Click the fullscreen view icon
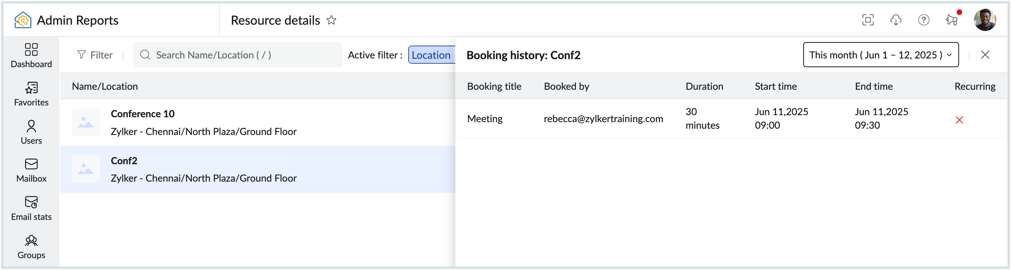 tap(868, 20)
